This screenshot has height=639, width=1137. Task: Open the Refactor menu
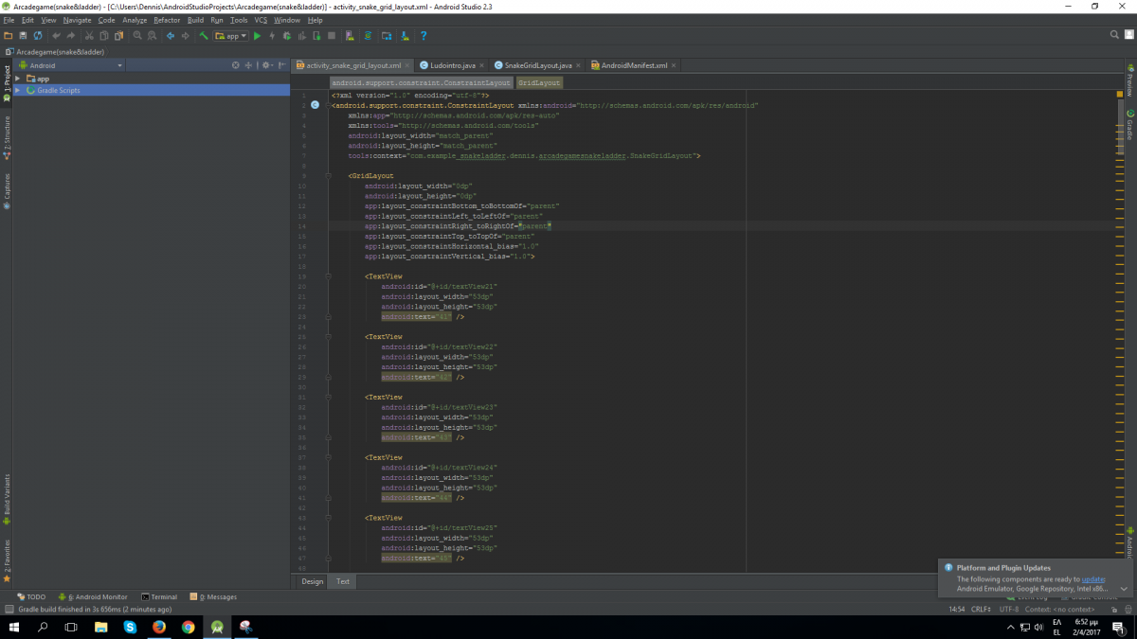[167, 20]
